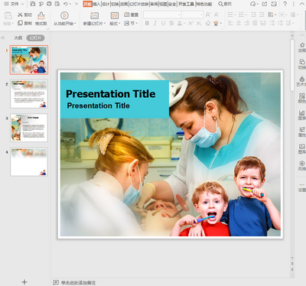Toggle Italic formatting (I)
The image size is (306, 286).
(155, 23)
